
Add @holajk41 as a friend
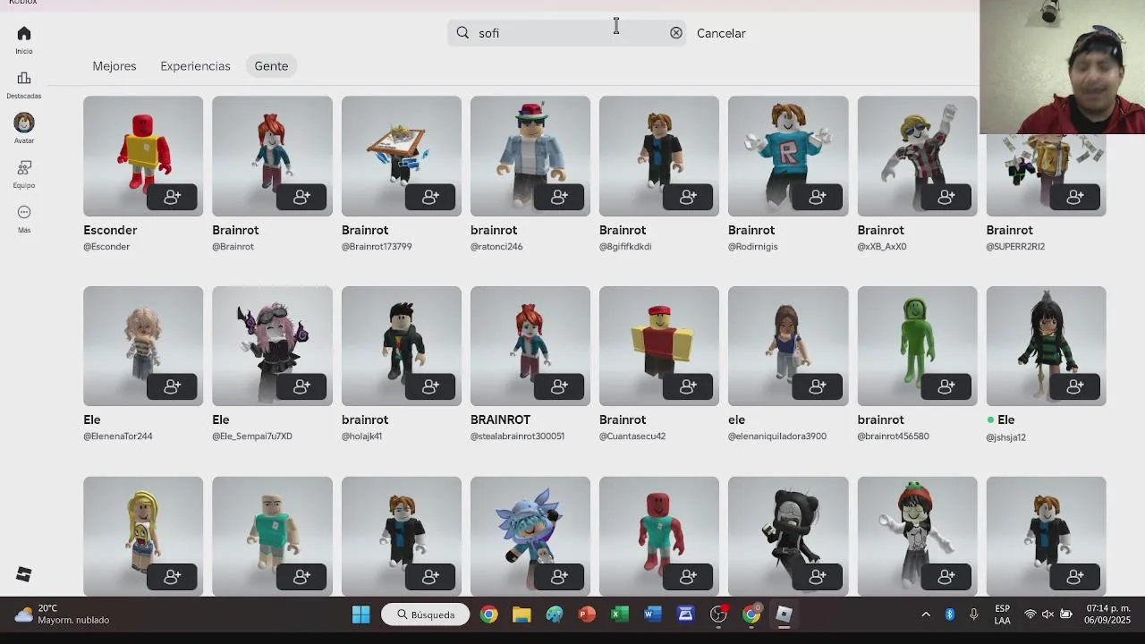click(430, 386)
